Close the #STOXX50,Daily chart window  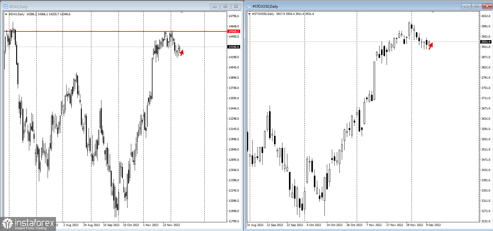tap(487, 6)
